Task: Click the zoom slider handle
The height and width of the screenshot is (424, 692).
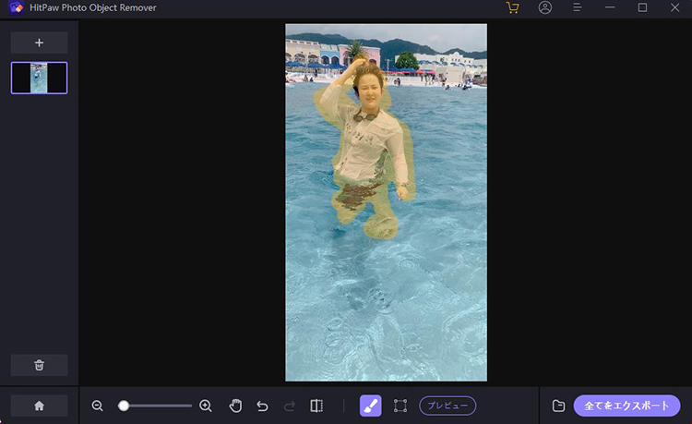Action: click(124, 406)
